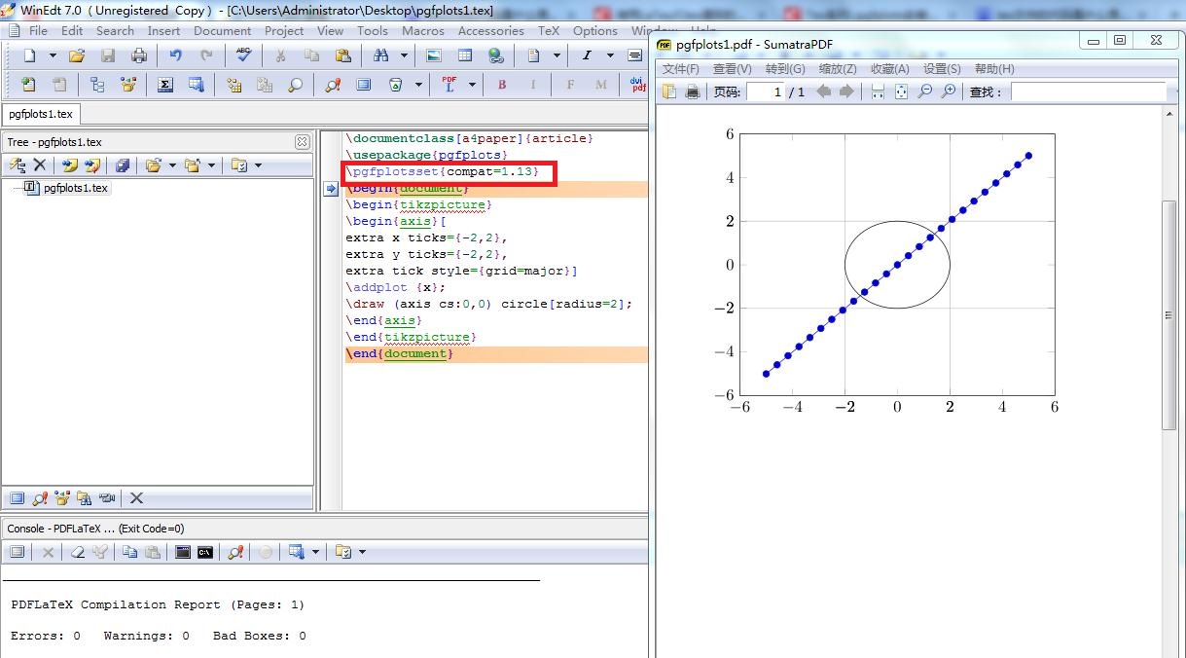Close the Tree panel with X box
Screen dimensions: 1186x658
pos(302,142)
